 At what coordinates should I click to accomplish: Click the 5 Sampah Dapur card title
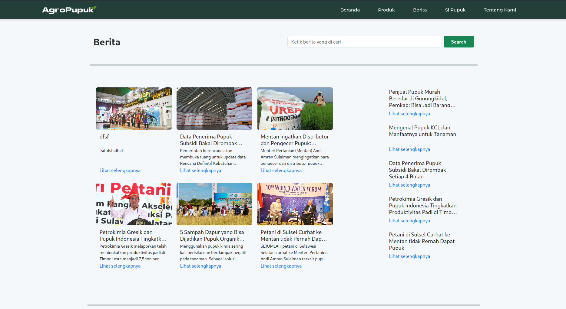pyautogui.click(x=212, y=236)
